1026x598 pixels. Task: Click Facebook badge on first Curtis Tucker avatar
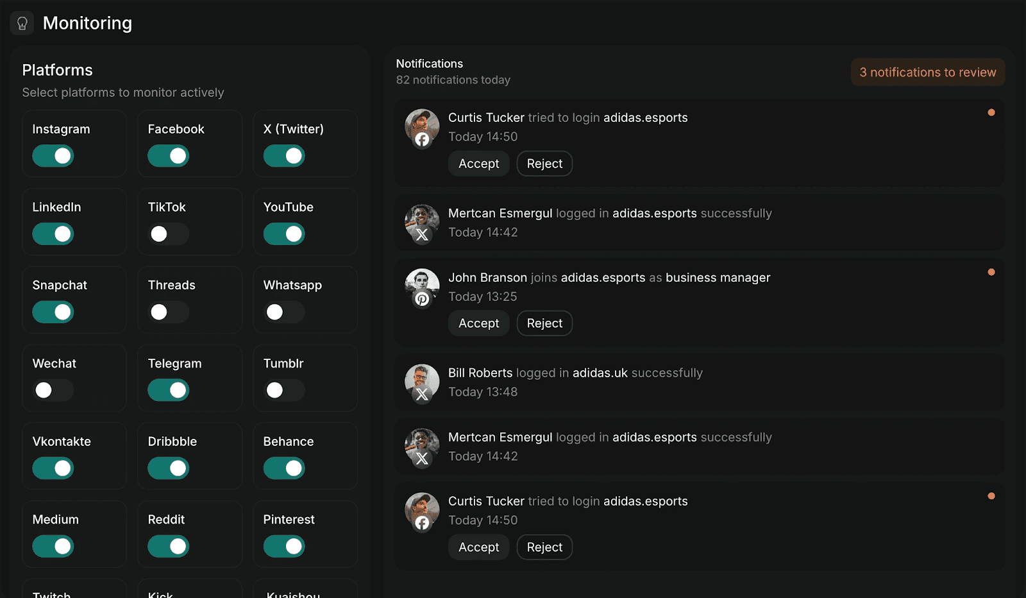(422, 139)
